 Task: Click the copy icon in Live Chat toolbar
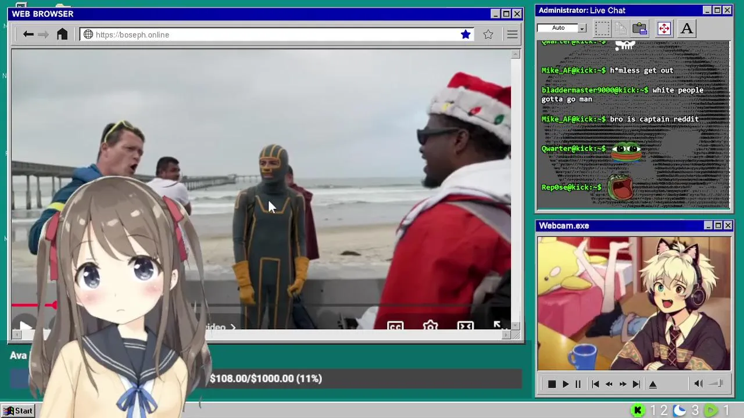[621, 28]
